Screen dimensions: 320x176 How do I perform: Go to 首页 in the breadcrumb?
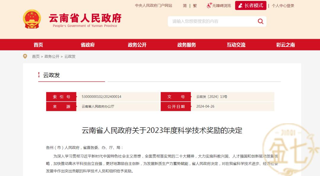click(x=36, y=56)
